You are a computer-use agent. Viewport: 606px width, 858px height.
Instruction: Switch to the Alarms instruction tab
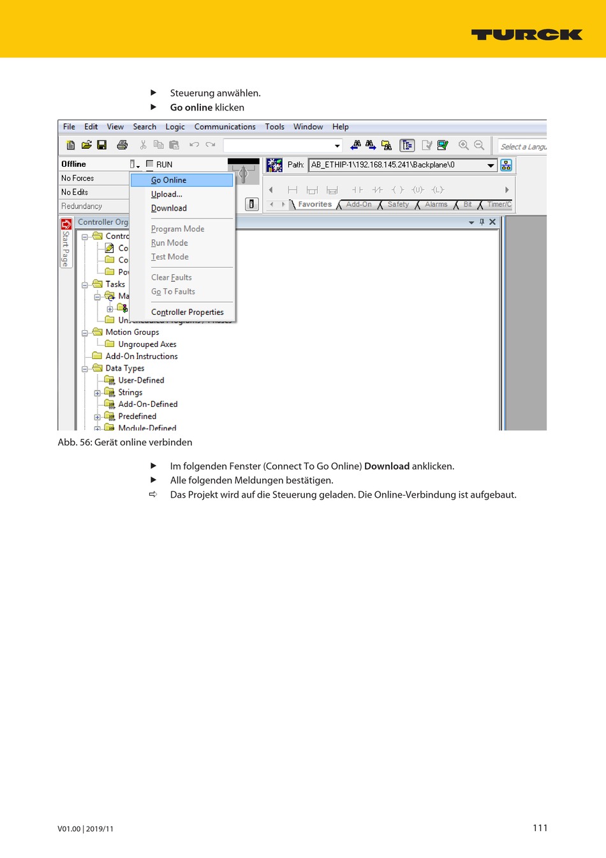coord(436,204)
